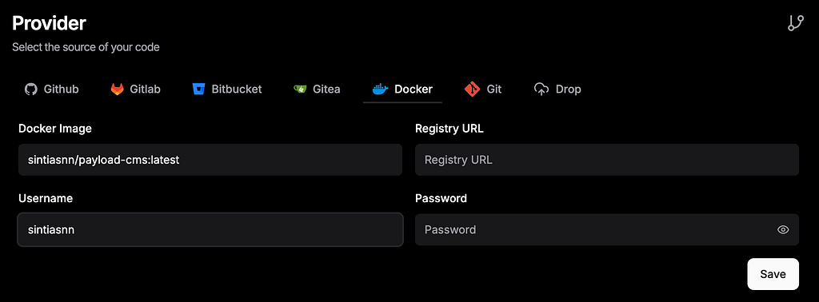Select the Drop tab label
This screenshot has height=302, width=819.
tap(569, 89)
